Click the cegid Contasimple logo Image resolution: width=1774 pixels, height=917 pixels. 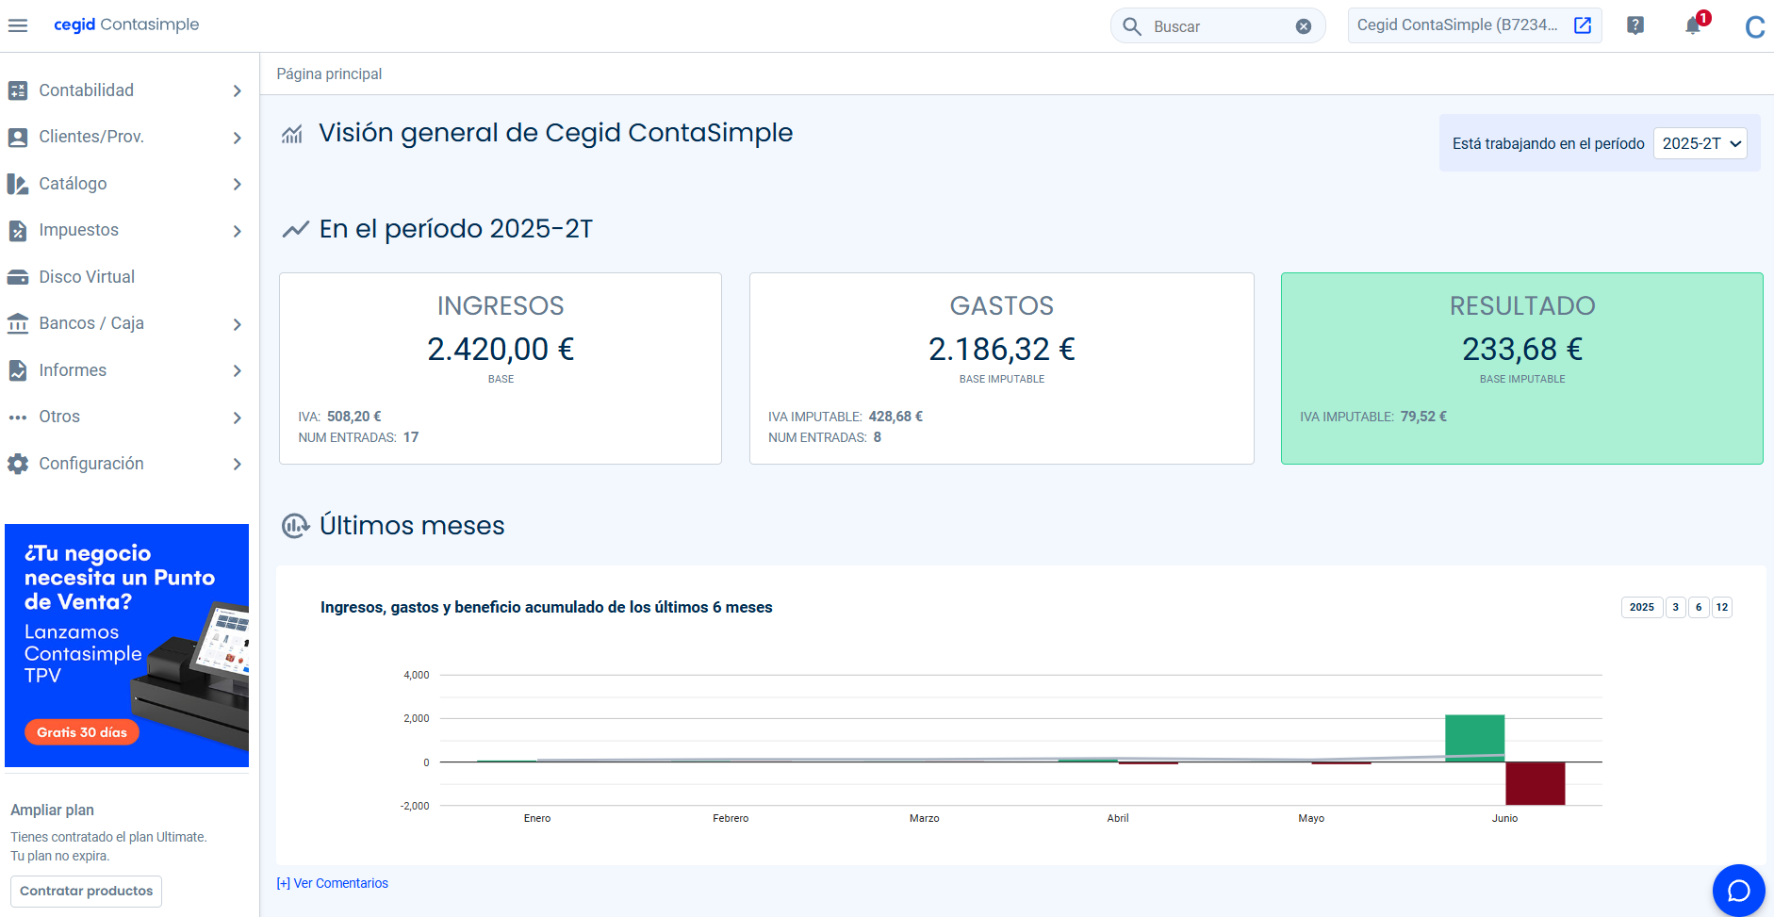[126, 25]
